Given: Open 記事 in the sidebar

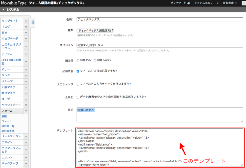Looking at the screenshot, I should tap(4, 33).
